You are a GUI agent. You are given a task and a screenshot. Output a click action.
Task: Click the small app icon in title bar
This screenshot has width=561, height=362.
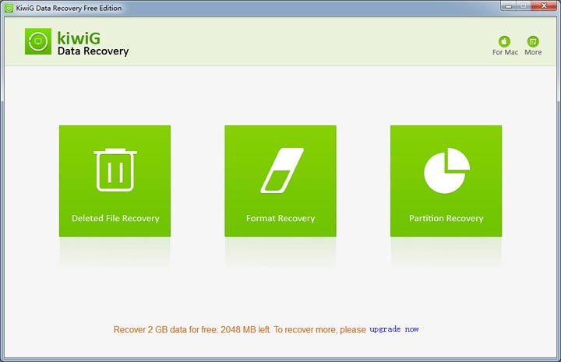coord(9,9)
